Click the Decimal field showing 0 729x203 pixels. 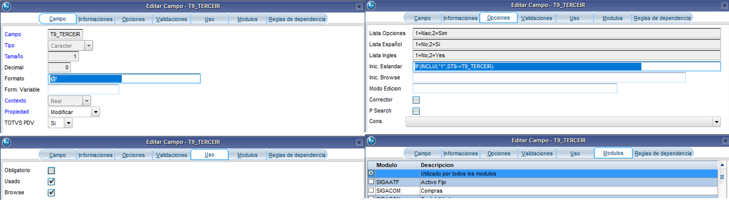[x=59, y=68]
